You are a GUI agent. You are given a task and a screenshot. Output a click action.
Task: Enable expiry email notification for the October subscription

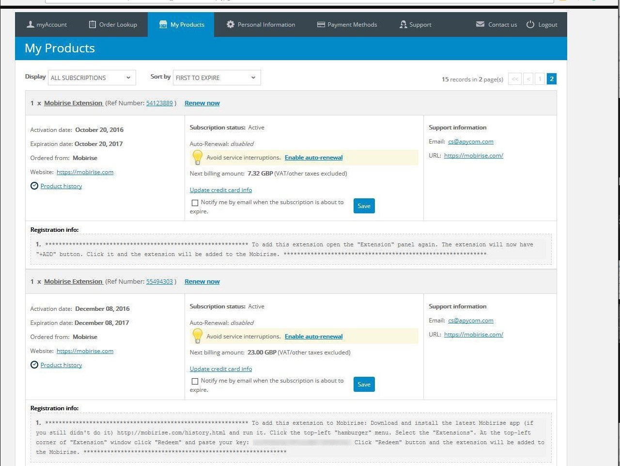coord(195,203)
